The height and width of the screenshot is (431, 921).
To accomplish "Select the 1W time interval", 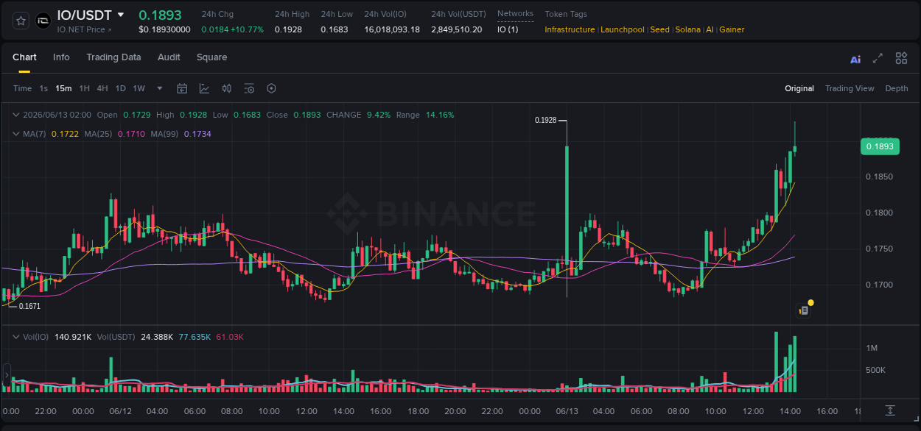I will pos(139,88).
